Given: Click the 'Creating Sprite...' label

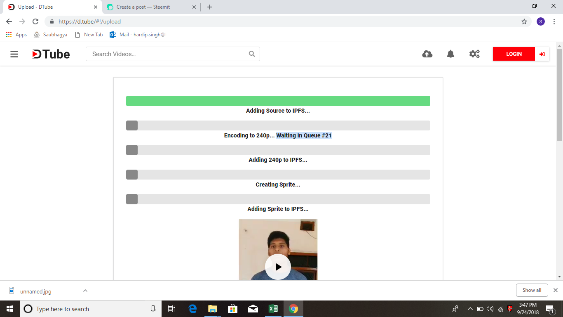Looking at the screenshot, I should [x=278, y=185].
